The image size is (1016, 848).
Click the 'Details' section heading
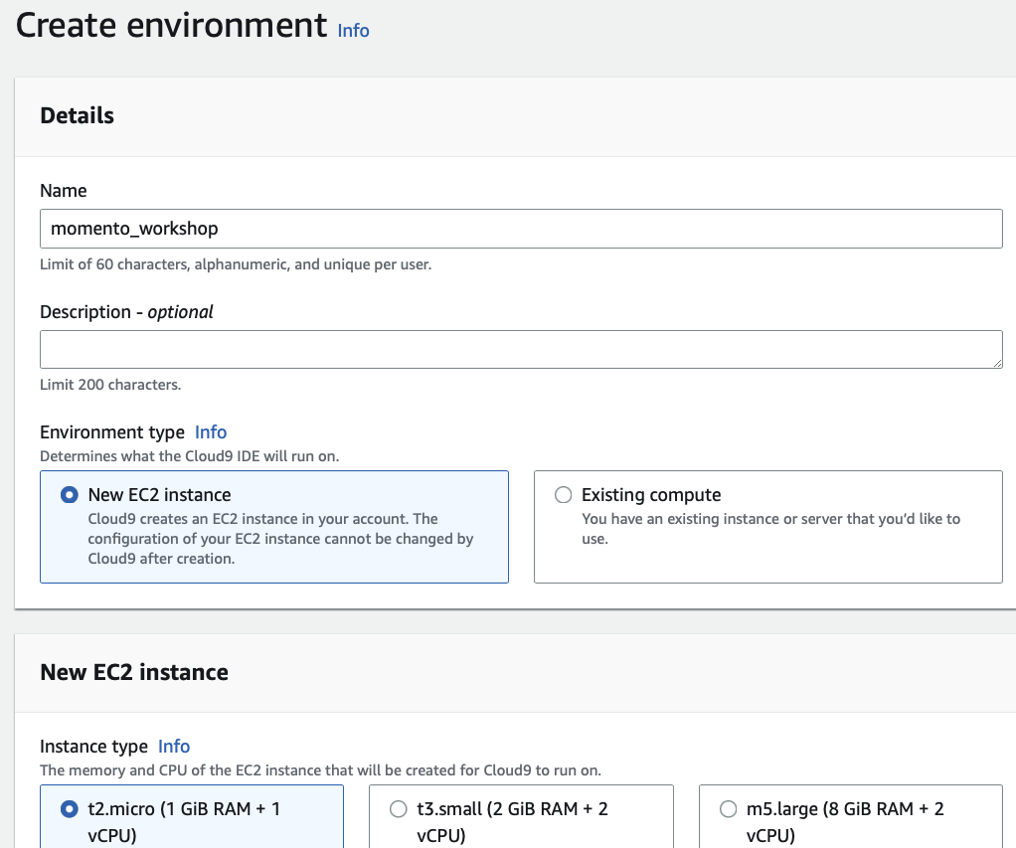click(78, 116)
